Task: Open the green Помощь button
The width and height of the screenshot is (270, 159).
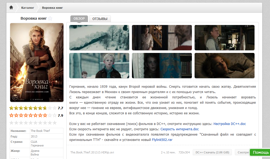Action: 260,152
